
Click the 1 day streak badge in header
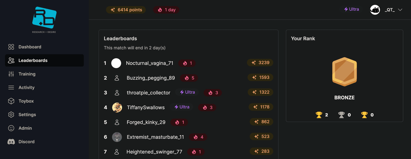coord(166,10)
